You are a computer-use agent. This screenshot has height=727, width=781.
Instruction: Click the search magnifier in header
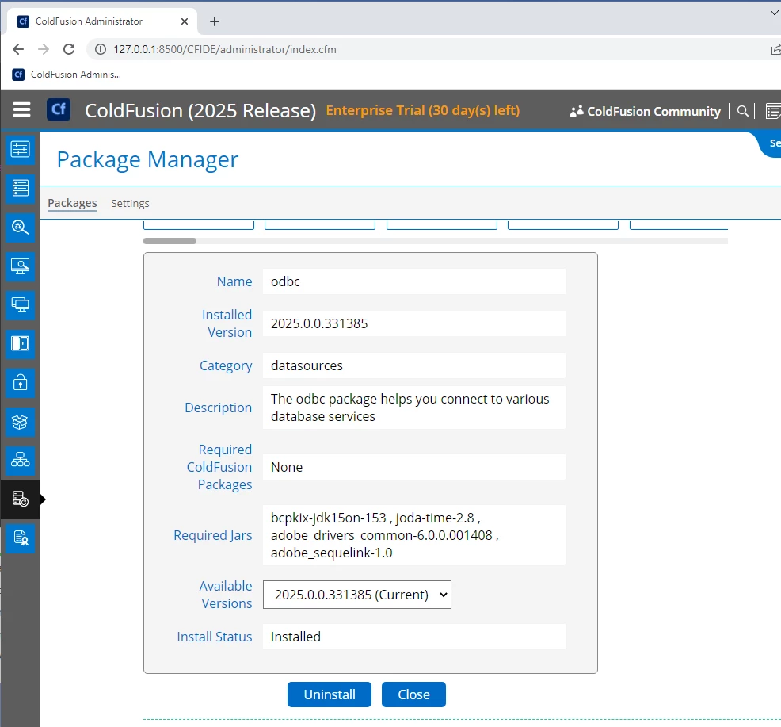[x=742, y=111]
